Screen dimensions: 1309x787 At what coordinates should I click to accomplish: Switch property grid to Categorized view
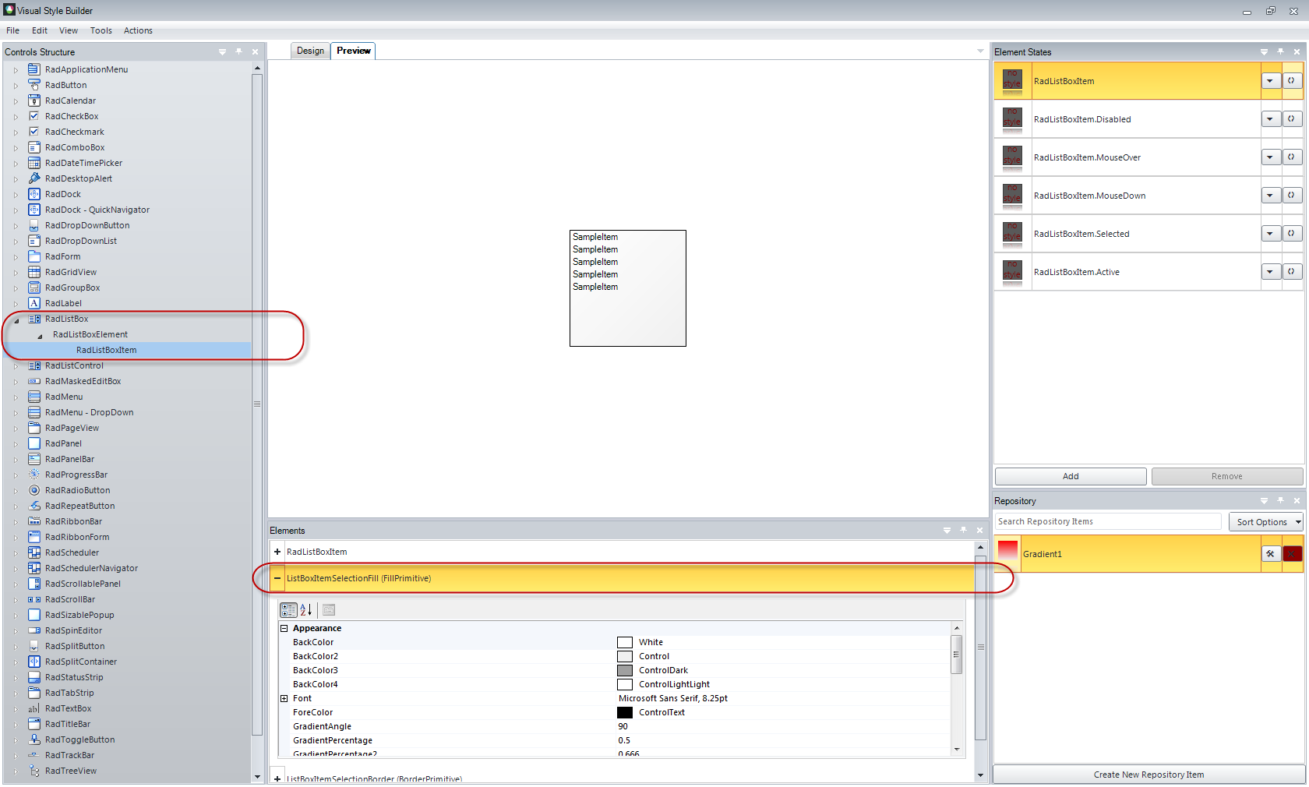288,610
